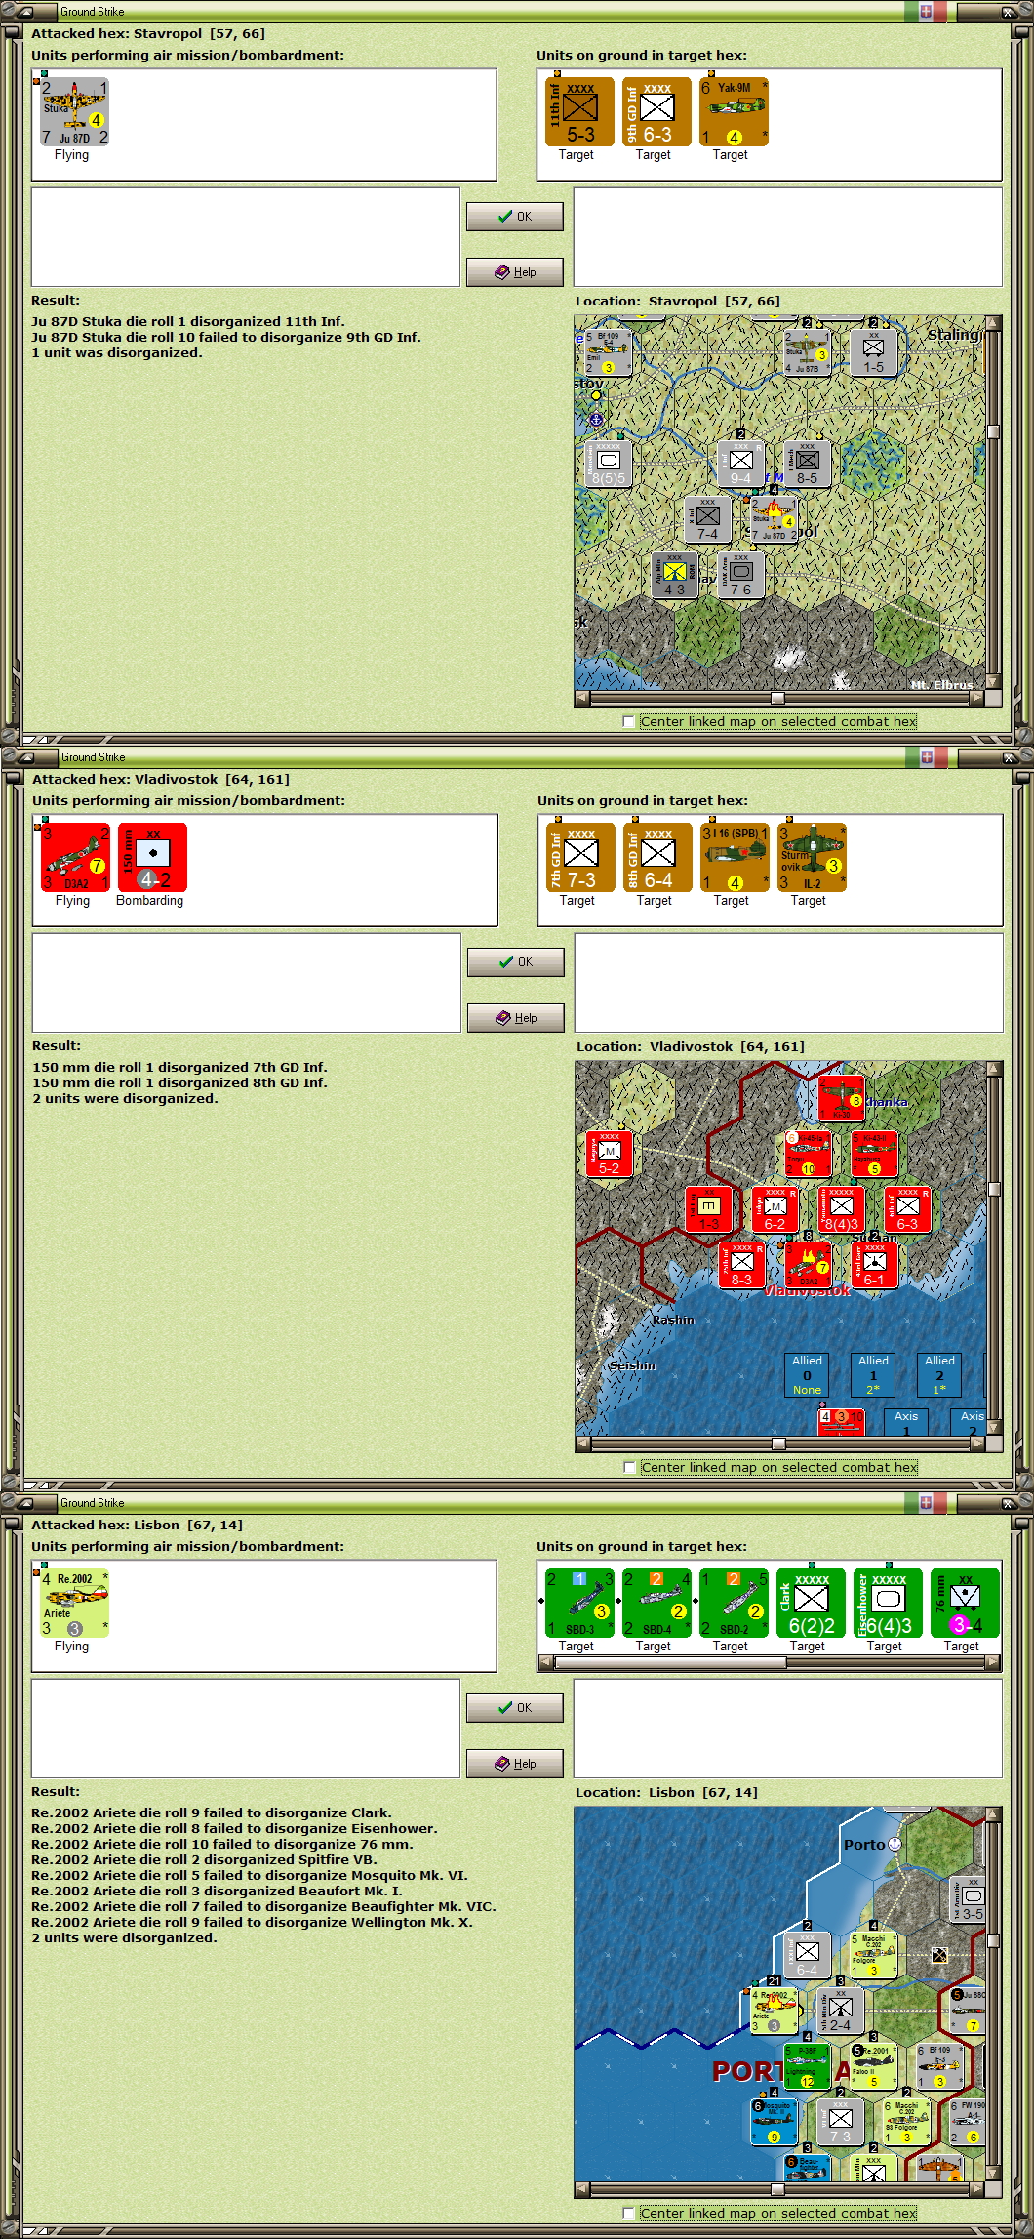The image size is (1034, 2240).
Task: Click the Lisbon target units horizontal scrollbar
Action: 770,1663
